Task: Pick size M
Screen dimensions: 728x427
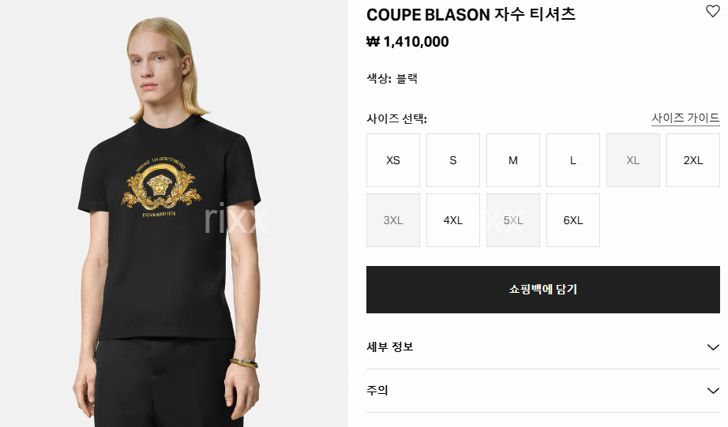Action: (513, 160)
